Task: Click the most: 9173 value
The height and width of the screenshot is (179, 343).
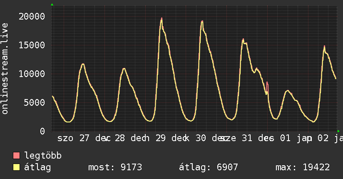Action: tap(115, 167)
